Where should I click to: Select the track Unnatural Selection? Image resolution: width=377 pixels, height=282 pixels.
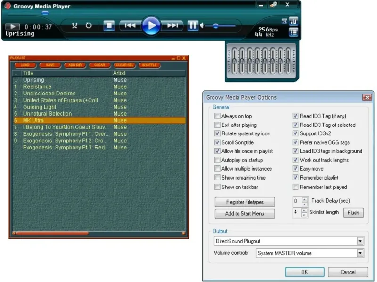pyautogui.click(x=99, y=114)
